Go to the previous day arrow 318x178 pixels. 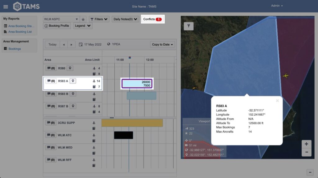pos(64,45)
